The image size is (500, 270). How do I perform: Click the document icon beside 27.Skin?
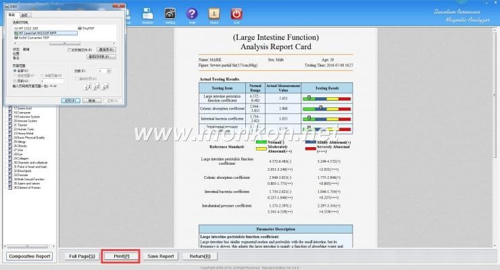(10, 150)
